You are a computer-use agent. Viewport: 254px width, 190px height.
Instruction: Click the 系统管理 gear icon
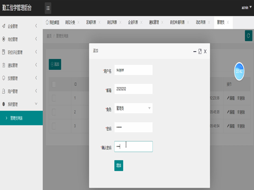pyautogui.click(x=4, y=104)
